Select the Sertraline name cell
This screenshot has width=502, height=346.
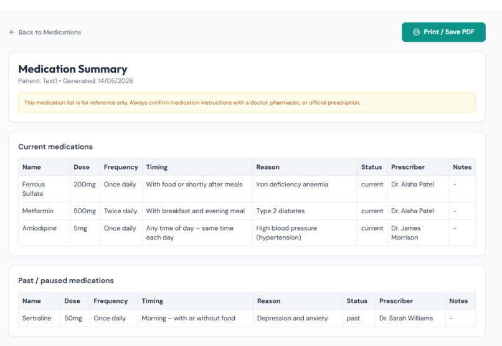point(39,318)
